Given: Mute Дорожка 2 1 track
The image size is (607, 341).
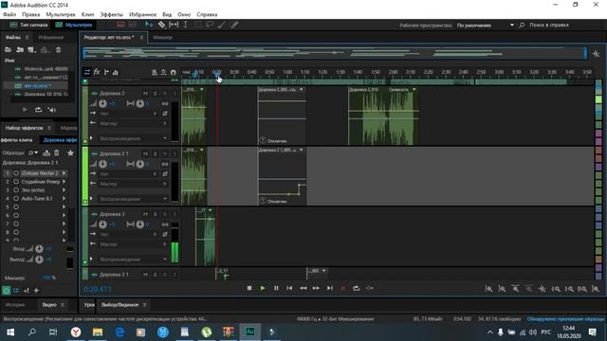Looking at the screenshot, I should 145,153.
